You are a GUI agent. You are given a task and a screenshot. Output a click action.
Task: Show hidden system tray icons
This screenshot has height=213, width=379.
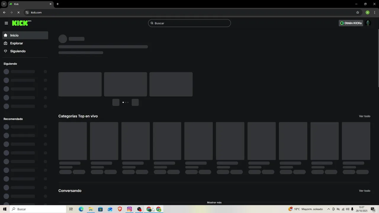[328, 209]
